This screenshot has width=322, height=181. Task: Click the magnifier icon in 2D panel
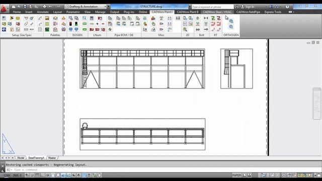(x=185, y=30)
